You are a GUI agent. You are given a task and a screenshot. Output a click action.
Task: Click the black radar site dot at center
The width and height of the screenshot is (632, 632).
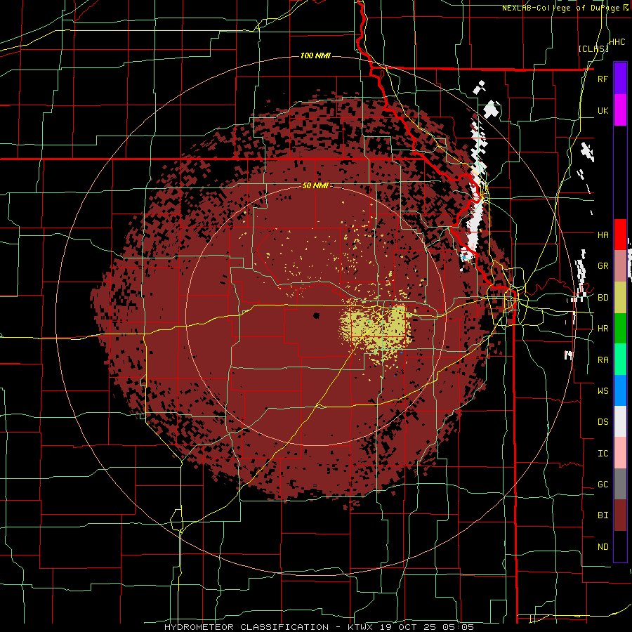click(317, 315)
